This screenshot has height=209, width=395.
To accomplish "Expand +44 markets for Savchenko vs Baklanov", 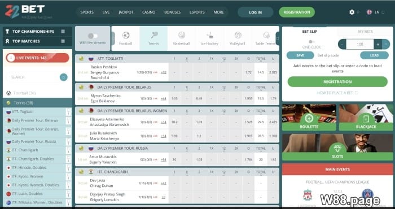I will coord(164,99).
